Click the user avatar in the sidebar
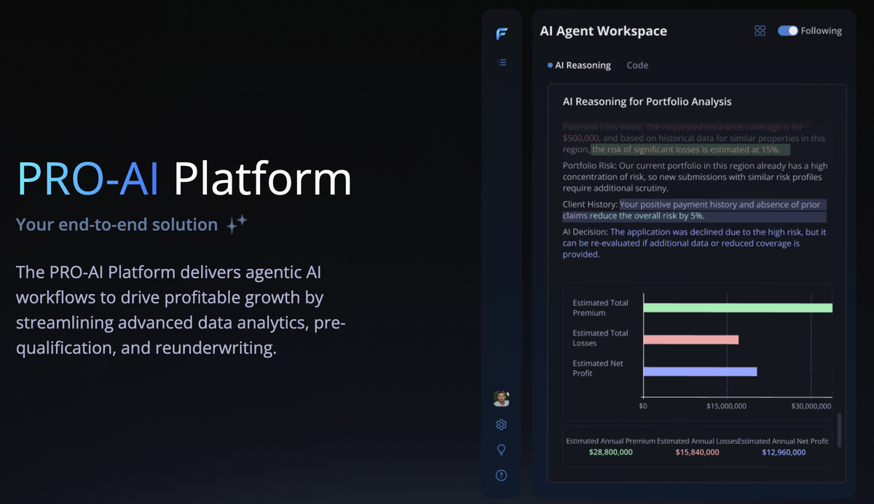Screen dimensions: 874x504 tap(501, 398)
